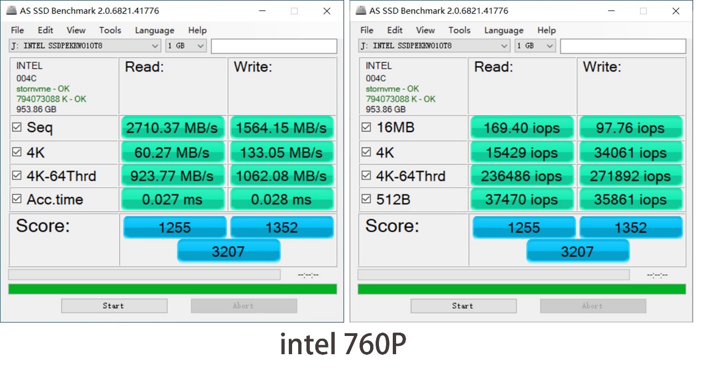Click the 3207 total score in the MB/s window
702x368 pixels.
coord(228,251)
